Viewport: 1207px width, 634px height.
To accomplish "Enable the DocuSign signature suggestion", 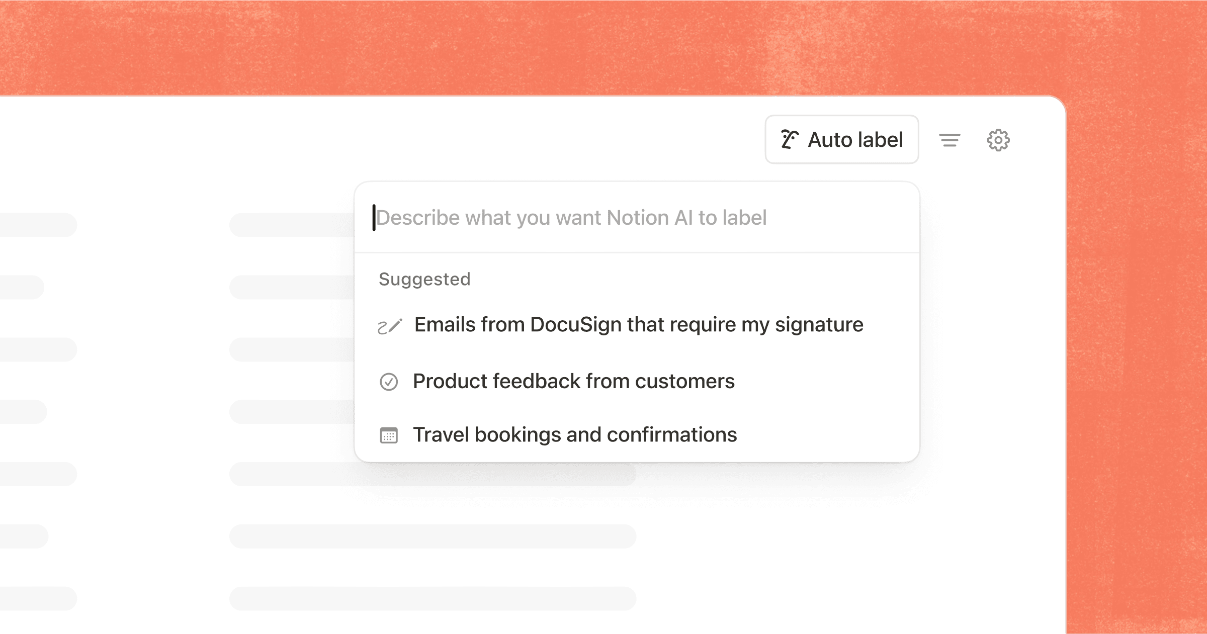I will coord(638,324).
